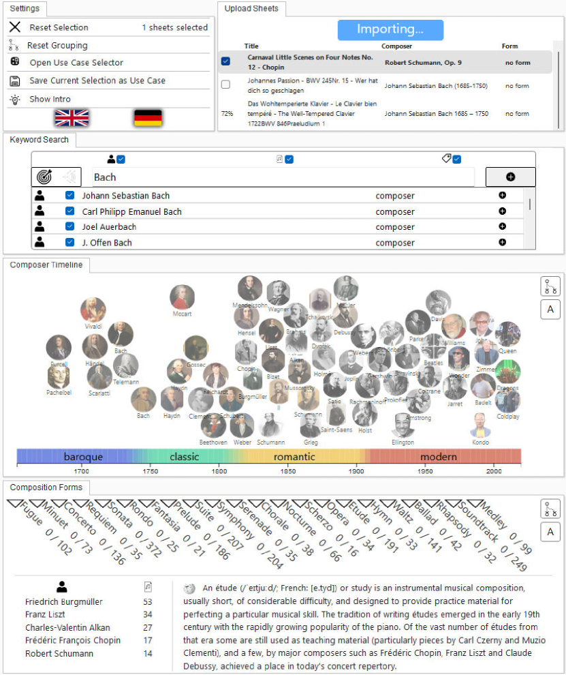Add Joel Auerbach with plus icon

(x=502, y=226)
